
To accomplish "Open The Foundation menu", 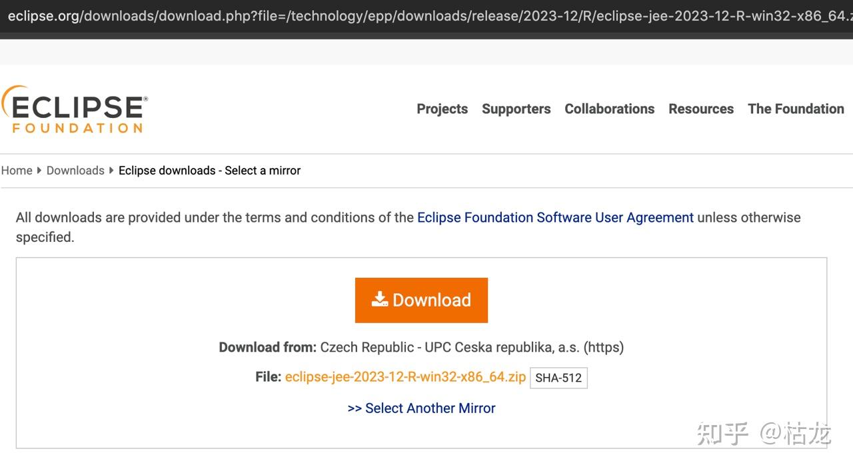I will pyautogui.click(x=796, y=109).
